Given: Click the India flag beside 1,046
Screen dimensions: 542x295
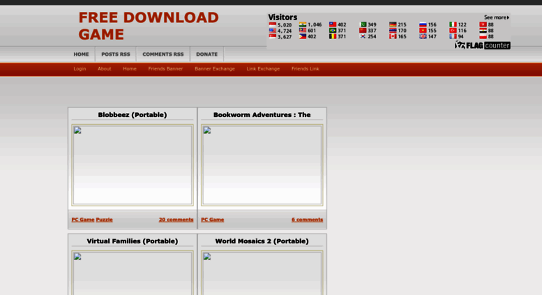Looking at the screenshot, I should 303,24.
